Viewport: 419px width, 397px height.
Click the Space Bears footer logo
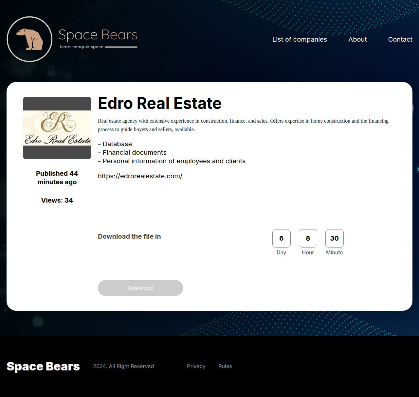(x=43, y=366)
